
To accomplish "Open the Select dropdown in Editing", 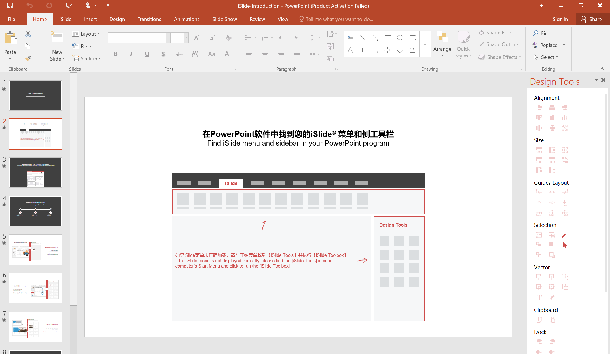I will [x=546, y=57].
